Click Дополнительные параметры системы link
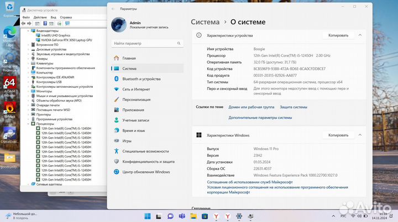The height and width of the screenshot is (222, 398). (x=260, y=117)
